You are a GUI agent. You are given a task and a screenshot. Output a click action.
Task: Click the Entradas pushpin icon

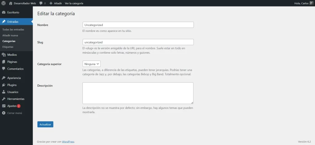(x=4, y=22)
